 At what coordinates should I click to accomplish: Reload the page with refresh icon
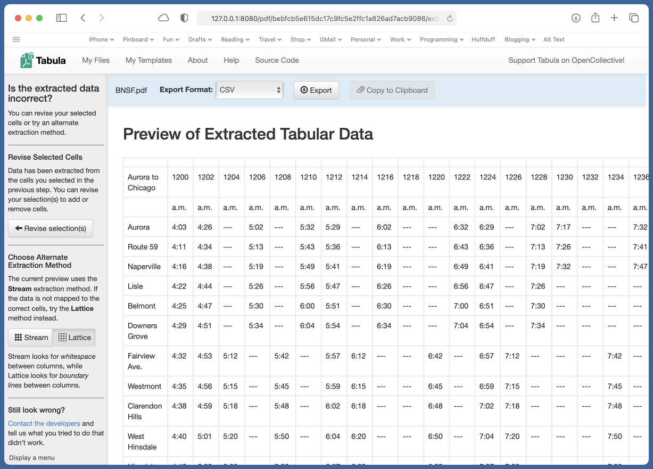click(450, 19)
